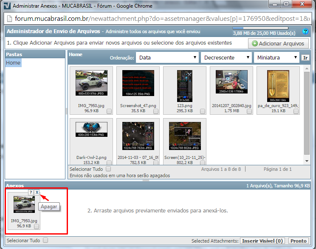Click the Ir button
Image resolution: width=316 pixels, height=249 pixels.
(x=305, y=58)
